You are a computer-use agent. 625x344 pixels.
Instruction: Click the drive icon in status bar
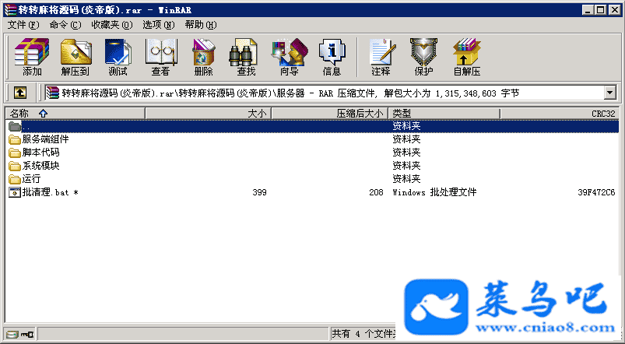(x=12, y=335)
